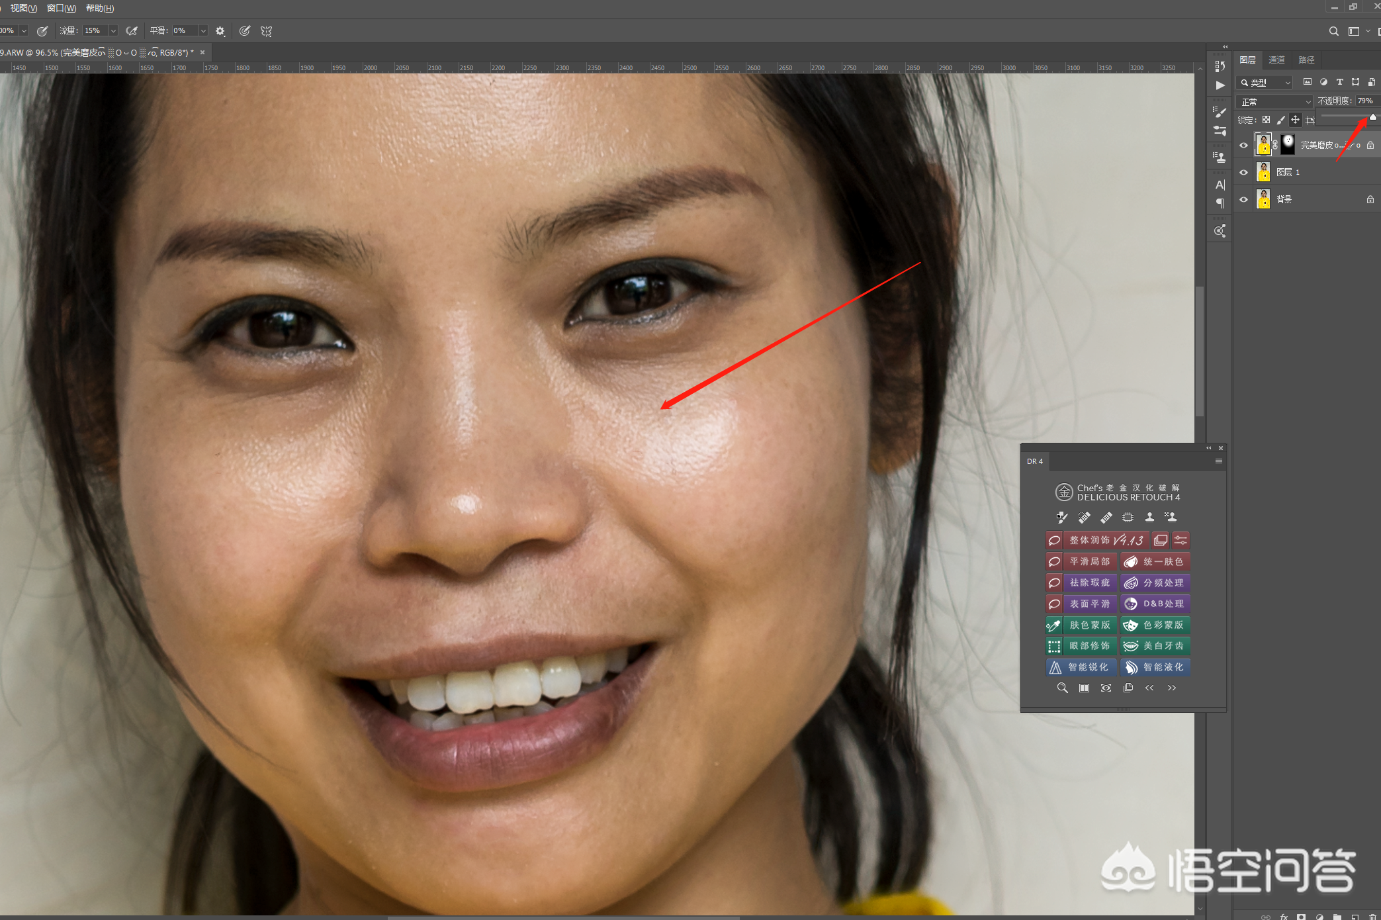
Task: Click the 平滑局部 button
Action: [x=1090, y=561]
